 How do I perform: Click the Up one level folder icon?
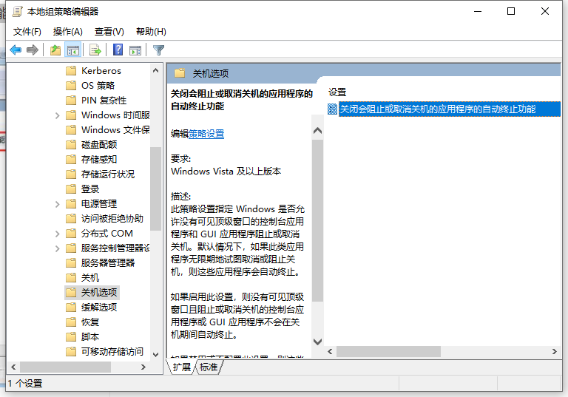55,50
